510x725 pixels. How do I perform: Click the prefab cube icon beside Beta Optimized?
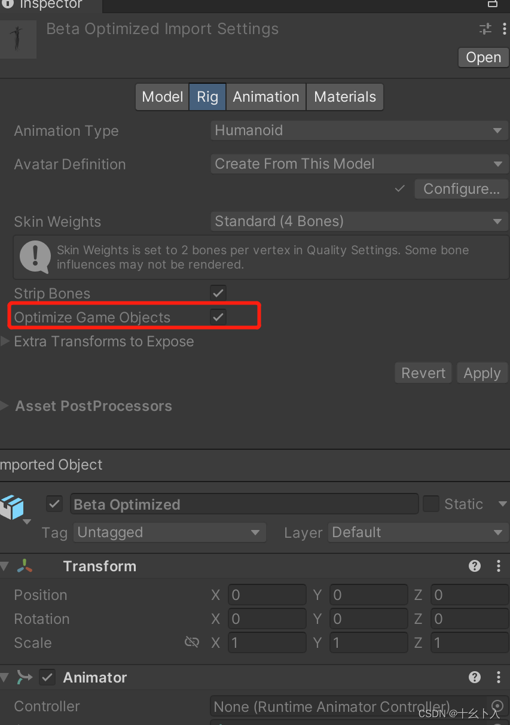[13, 504]
